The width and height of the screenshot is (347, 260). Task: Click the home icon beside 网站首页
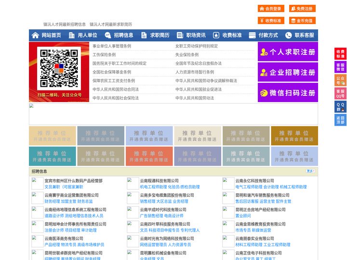click(x=35, y=35)
